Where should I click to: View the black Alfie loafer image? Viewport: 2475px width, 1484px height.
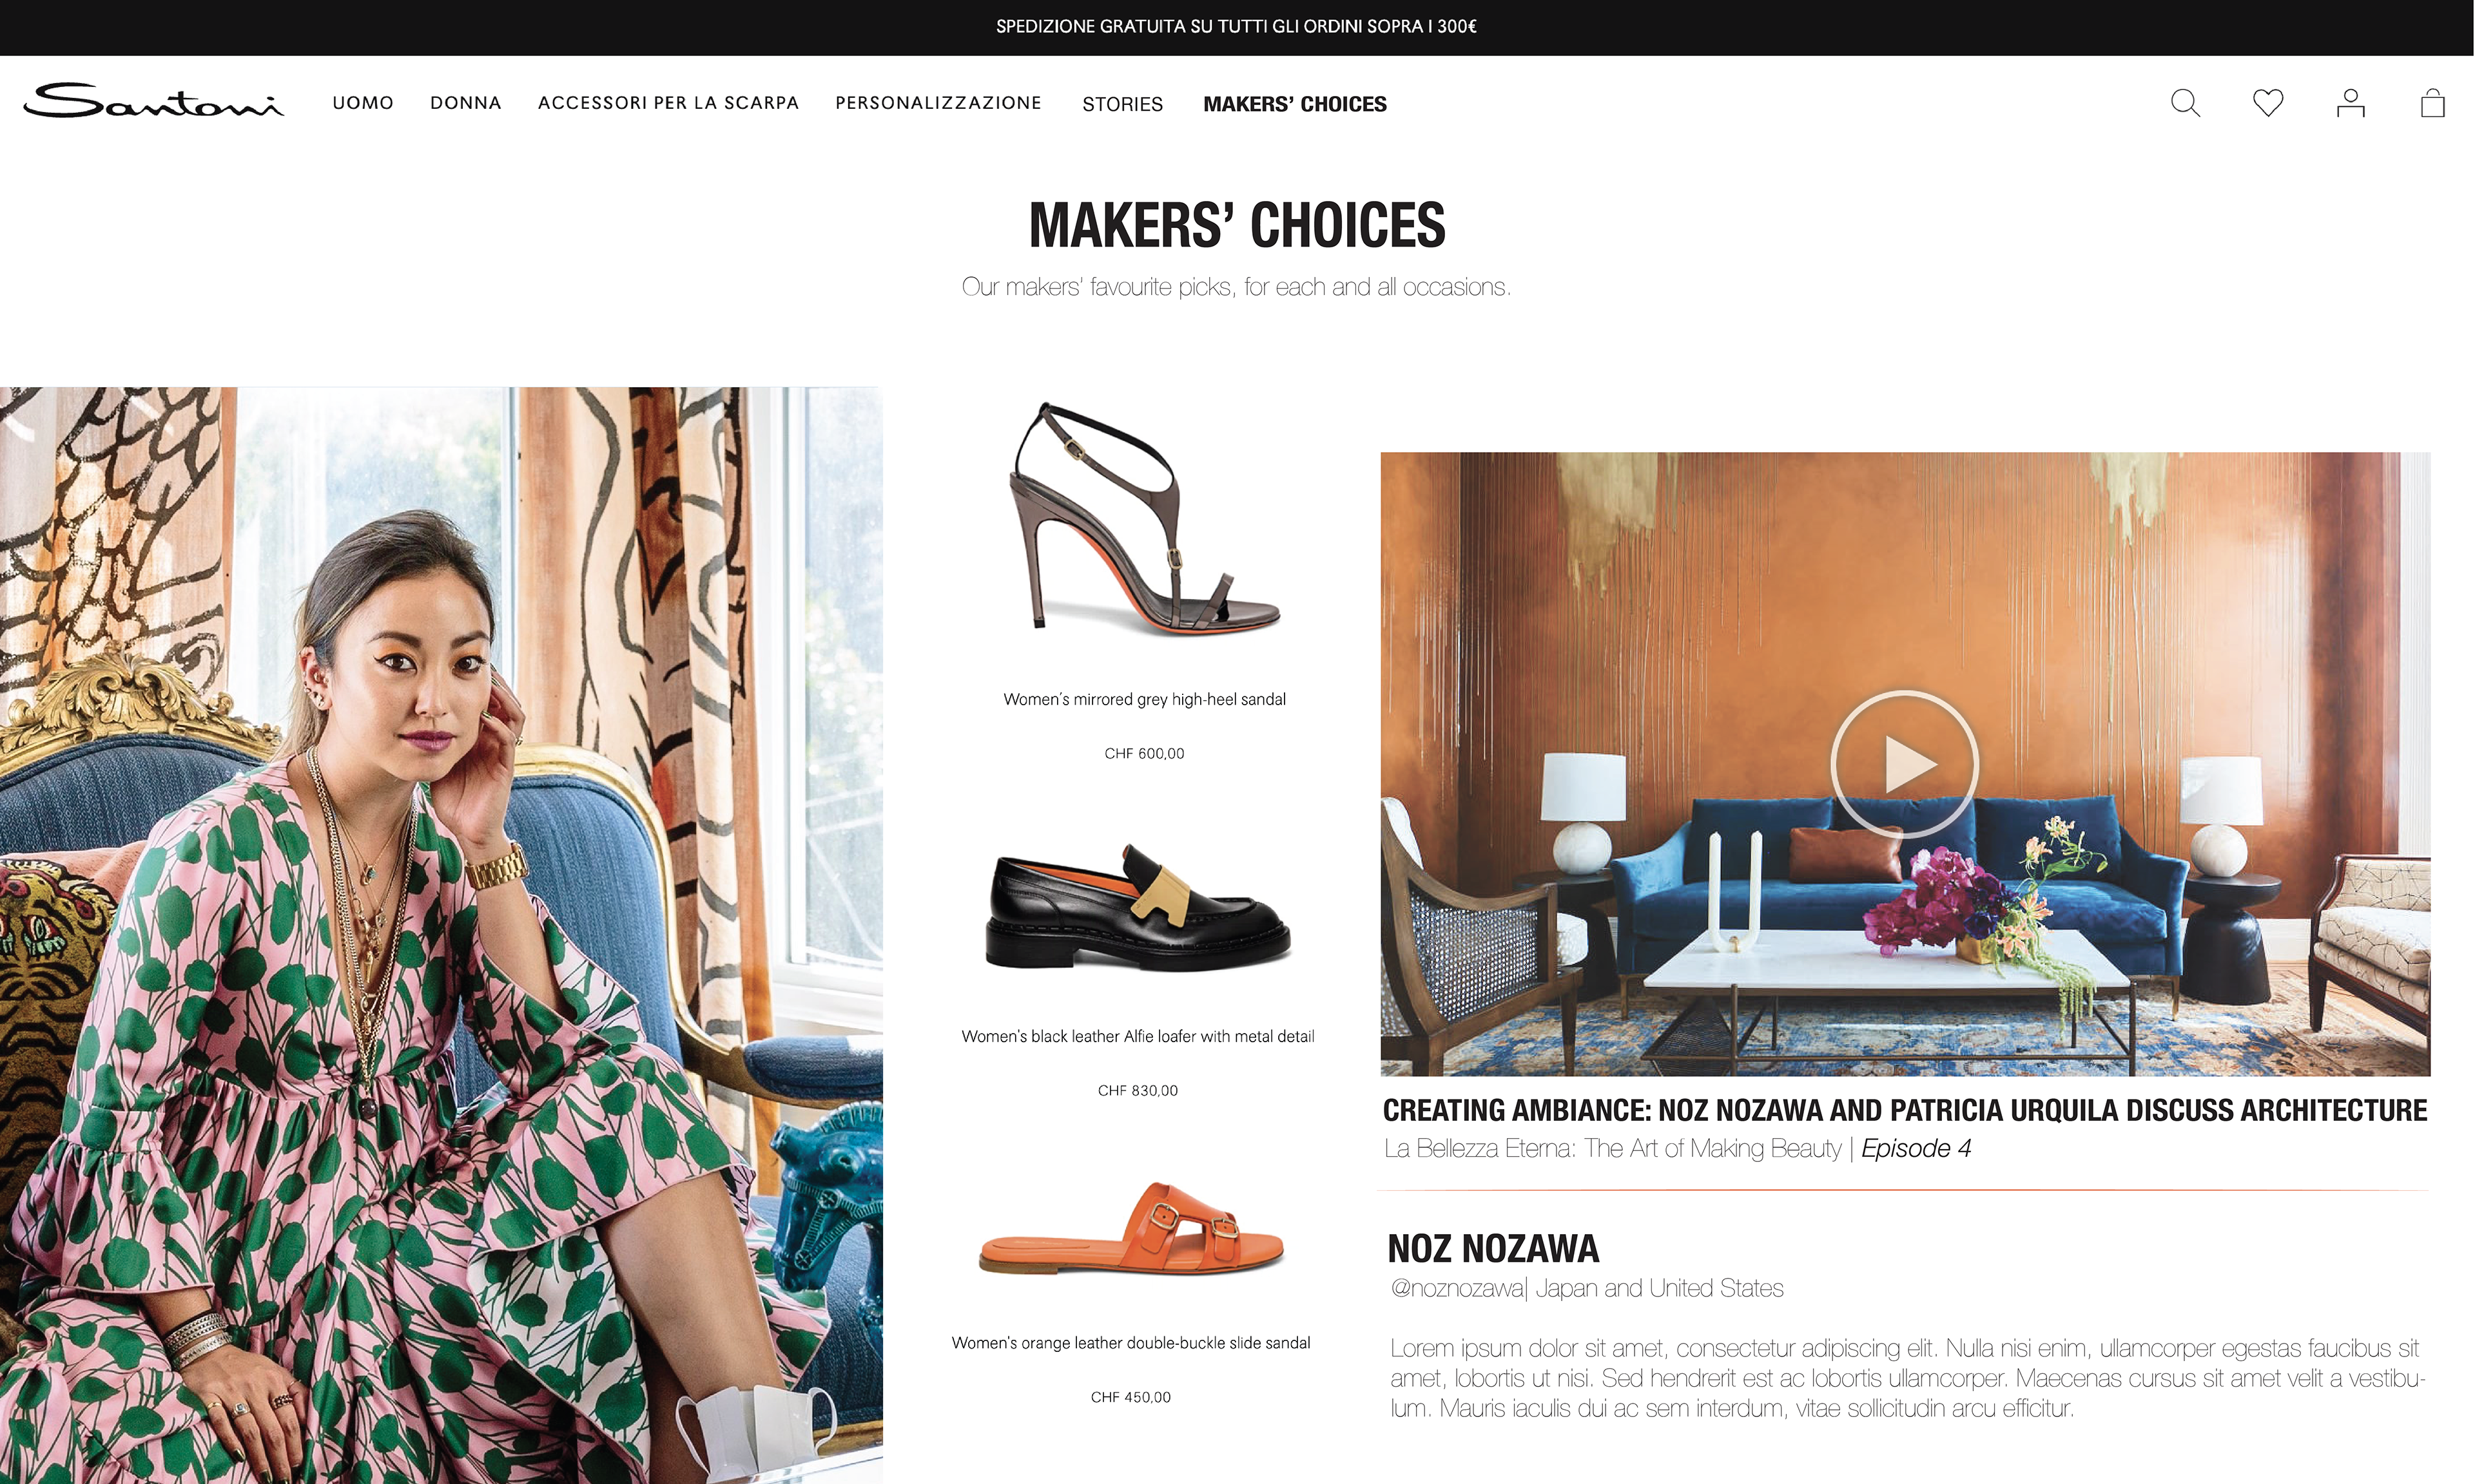(x=1138, y=907)
